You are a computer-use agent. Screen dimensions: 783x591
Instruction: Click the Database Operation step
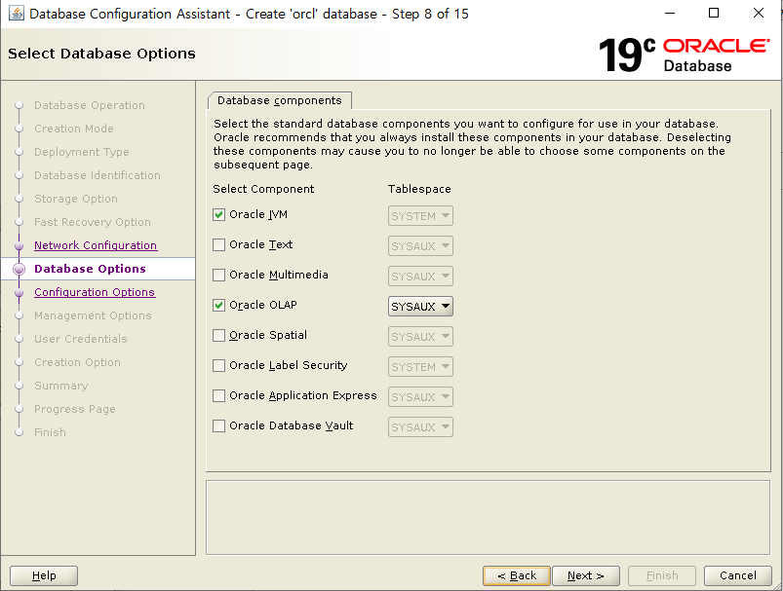pyautogui.click(x=90, y=105)
